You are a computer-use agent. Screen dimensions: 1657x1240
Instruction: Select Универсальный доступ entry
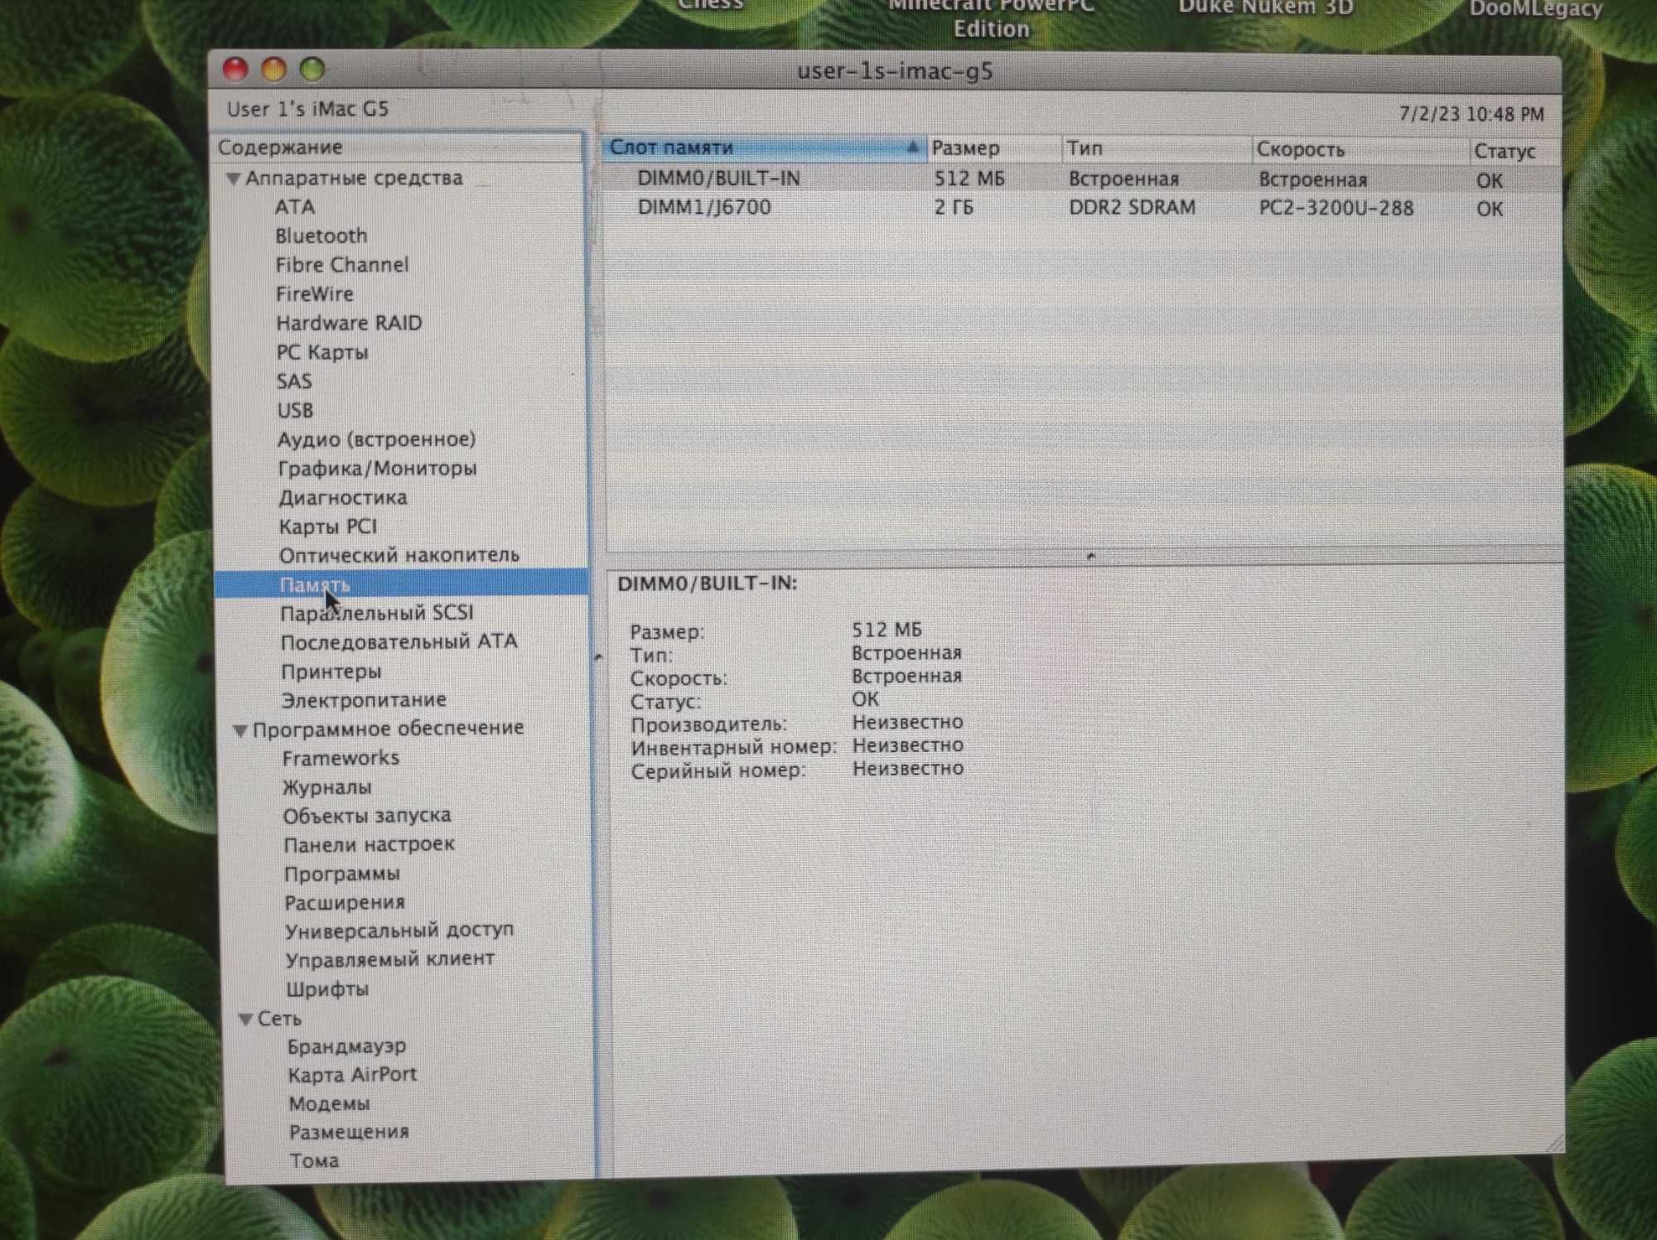(399, 931)
